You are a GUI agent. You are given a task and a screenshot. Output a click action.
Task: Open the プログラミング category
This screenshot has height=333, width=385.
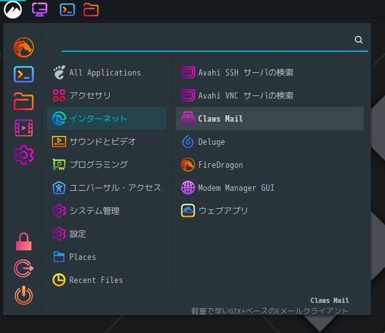(x=107, y=165)
